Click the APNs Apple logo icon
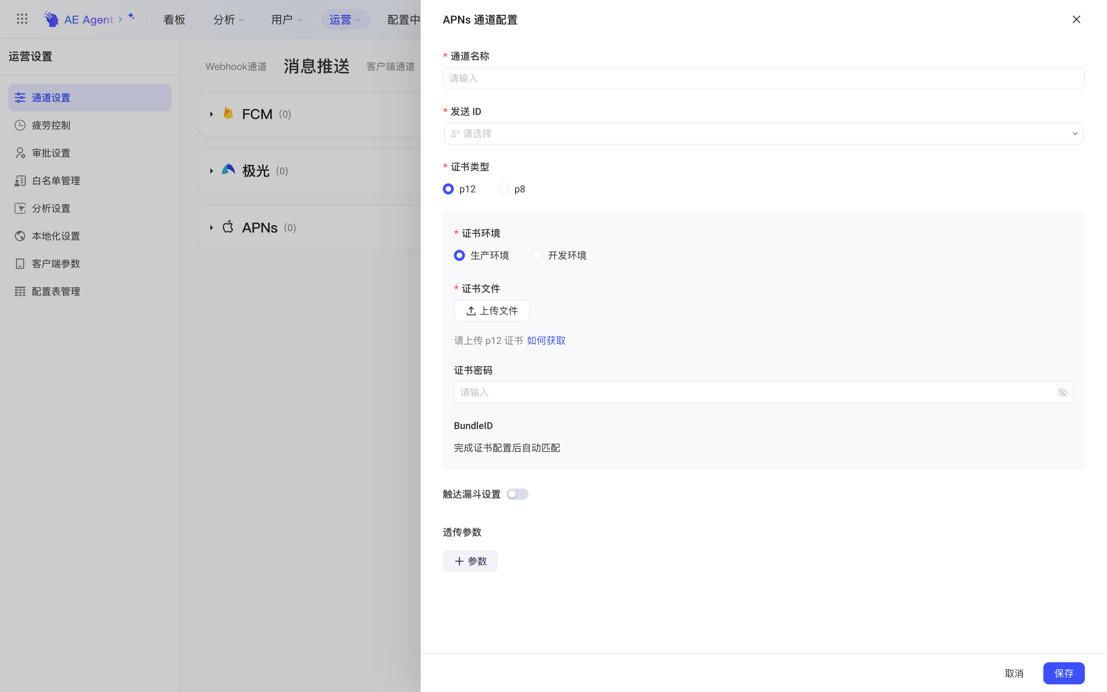Screen dimensions: 1107x692 [228, 227]
